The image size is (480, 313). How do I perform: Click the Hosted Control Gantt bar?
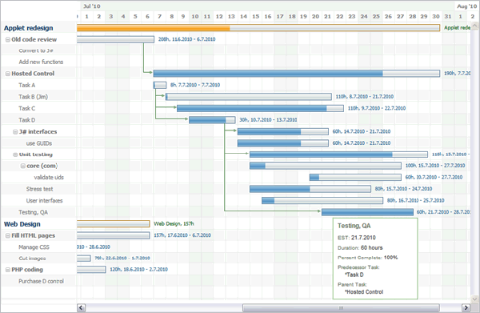point(297,73)
